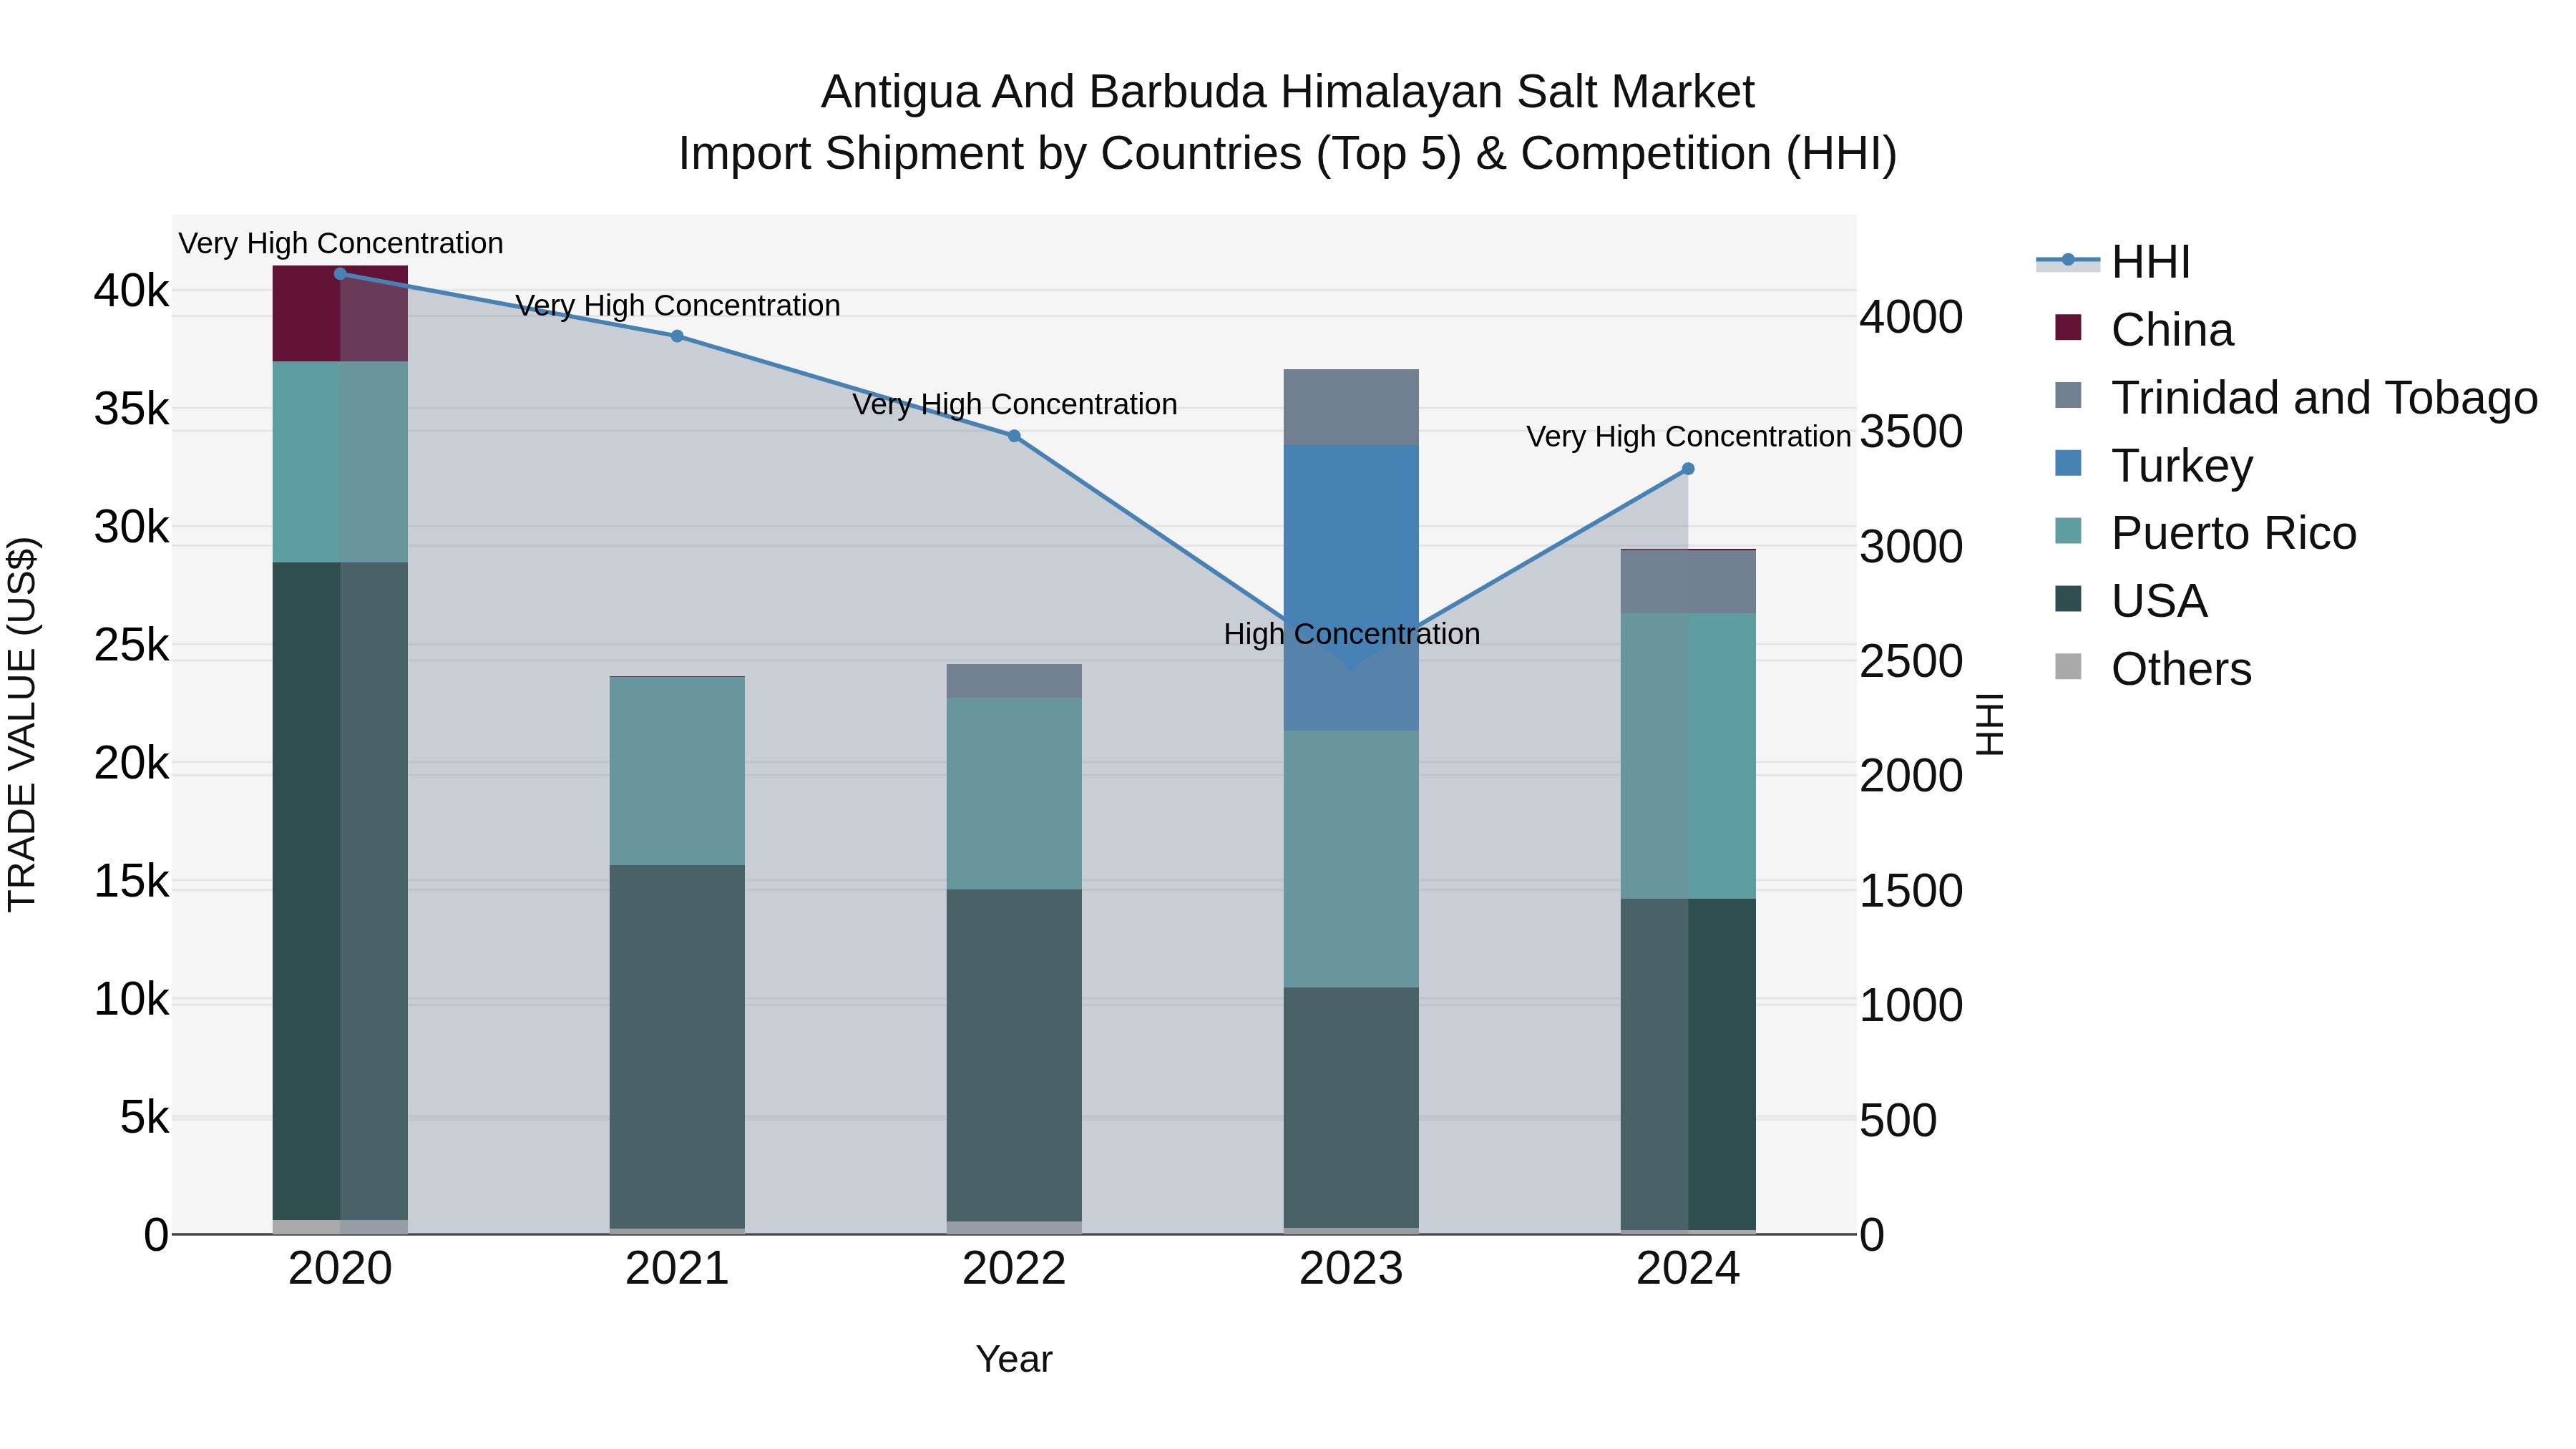
Task: Toggle the USA legend label
Action: (x=2159, y=601)
